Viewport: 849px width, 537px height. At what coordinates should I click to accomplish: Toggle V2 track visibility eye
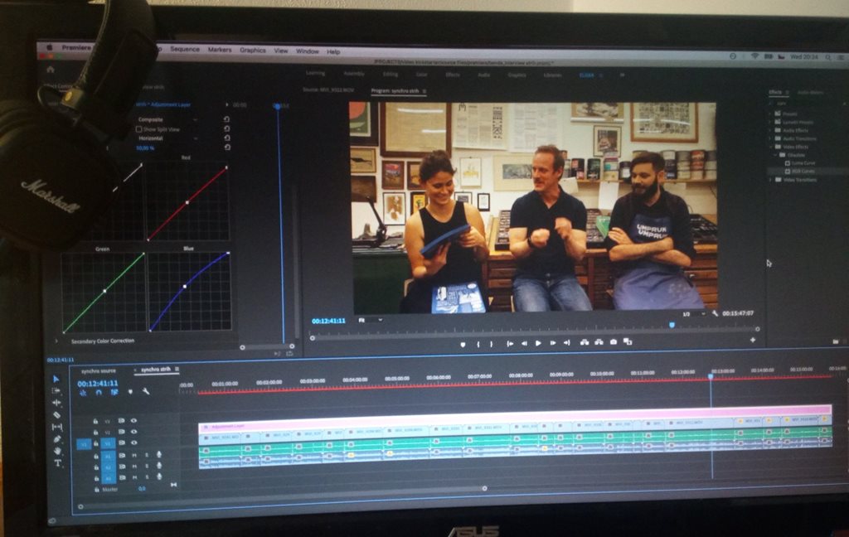pos(133,432)
